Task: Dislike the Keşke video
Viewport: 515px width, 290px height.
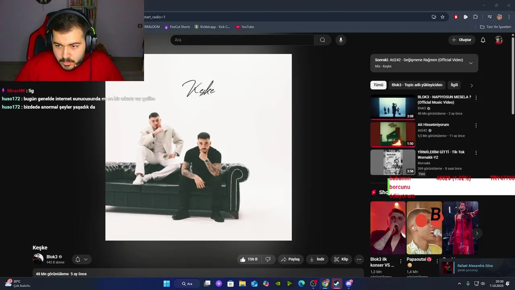Action: 268,259
